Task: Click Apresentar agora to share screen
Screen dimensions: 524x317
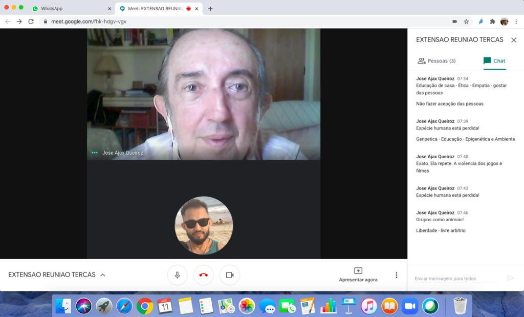Action: click(x=358, y=275)
